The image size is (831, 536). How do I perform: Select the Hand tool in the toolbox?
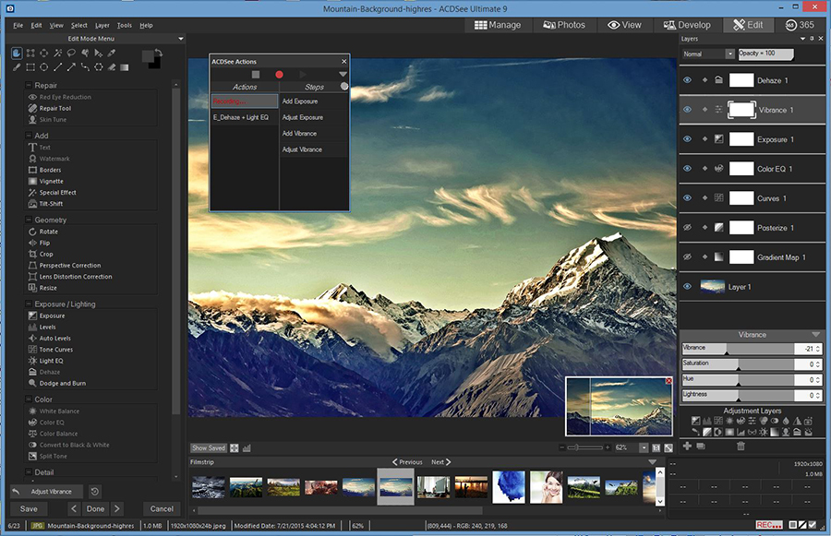coord(17,53)
